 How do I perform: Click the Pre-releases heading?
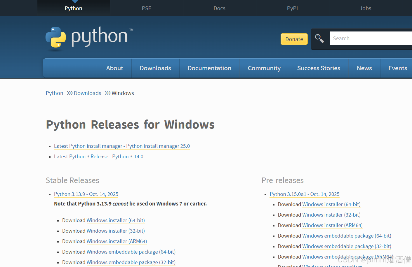pyautogui.click(x=283, y=180)
